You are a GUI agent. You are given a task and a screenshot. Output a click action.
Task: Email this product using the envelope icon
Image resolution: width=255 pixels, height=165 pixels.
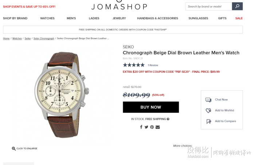[158, 127]
